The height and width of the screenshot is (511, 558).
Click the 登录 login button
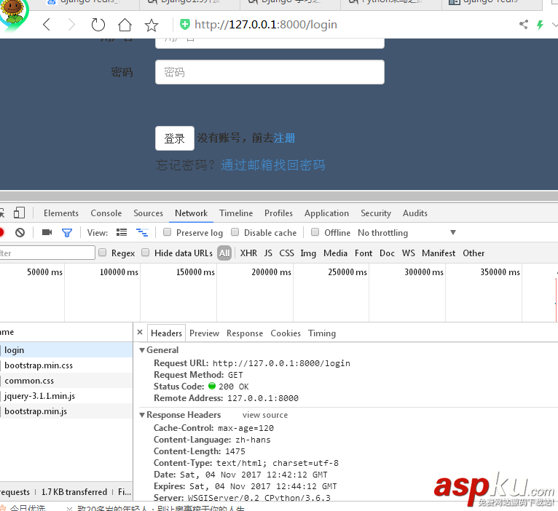coord(175,138)
